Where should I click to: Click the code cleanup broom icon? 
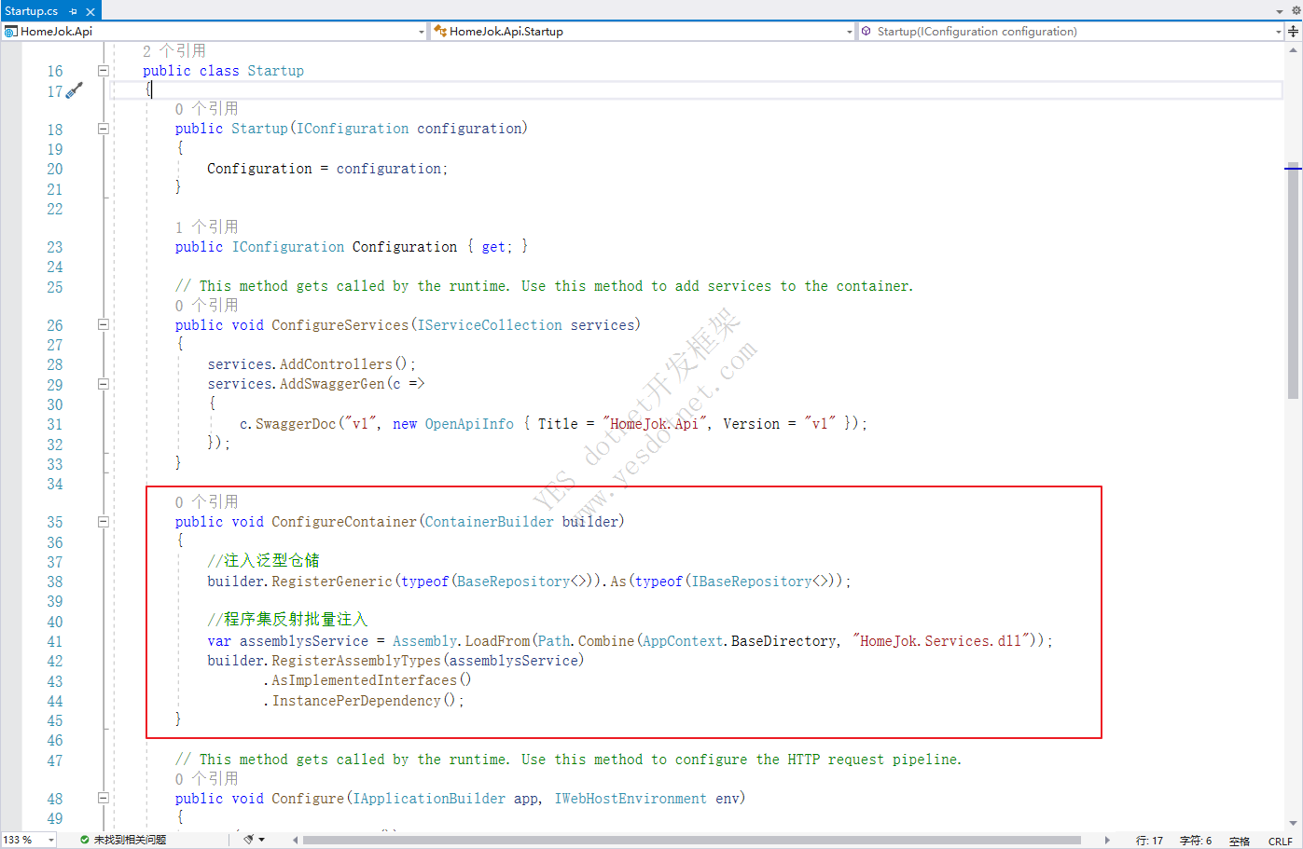(249, 840)
